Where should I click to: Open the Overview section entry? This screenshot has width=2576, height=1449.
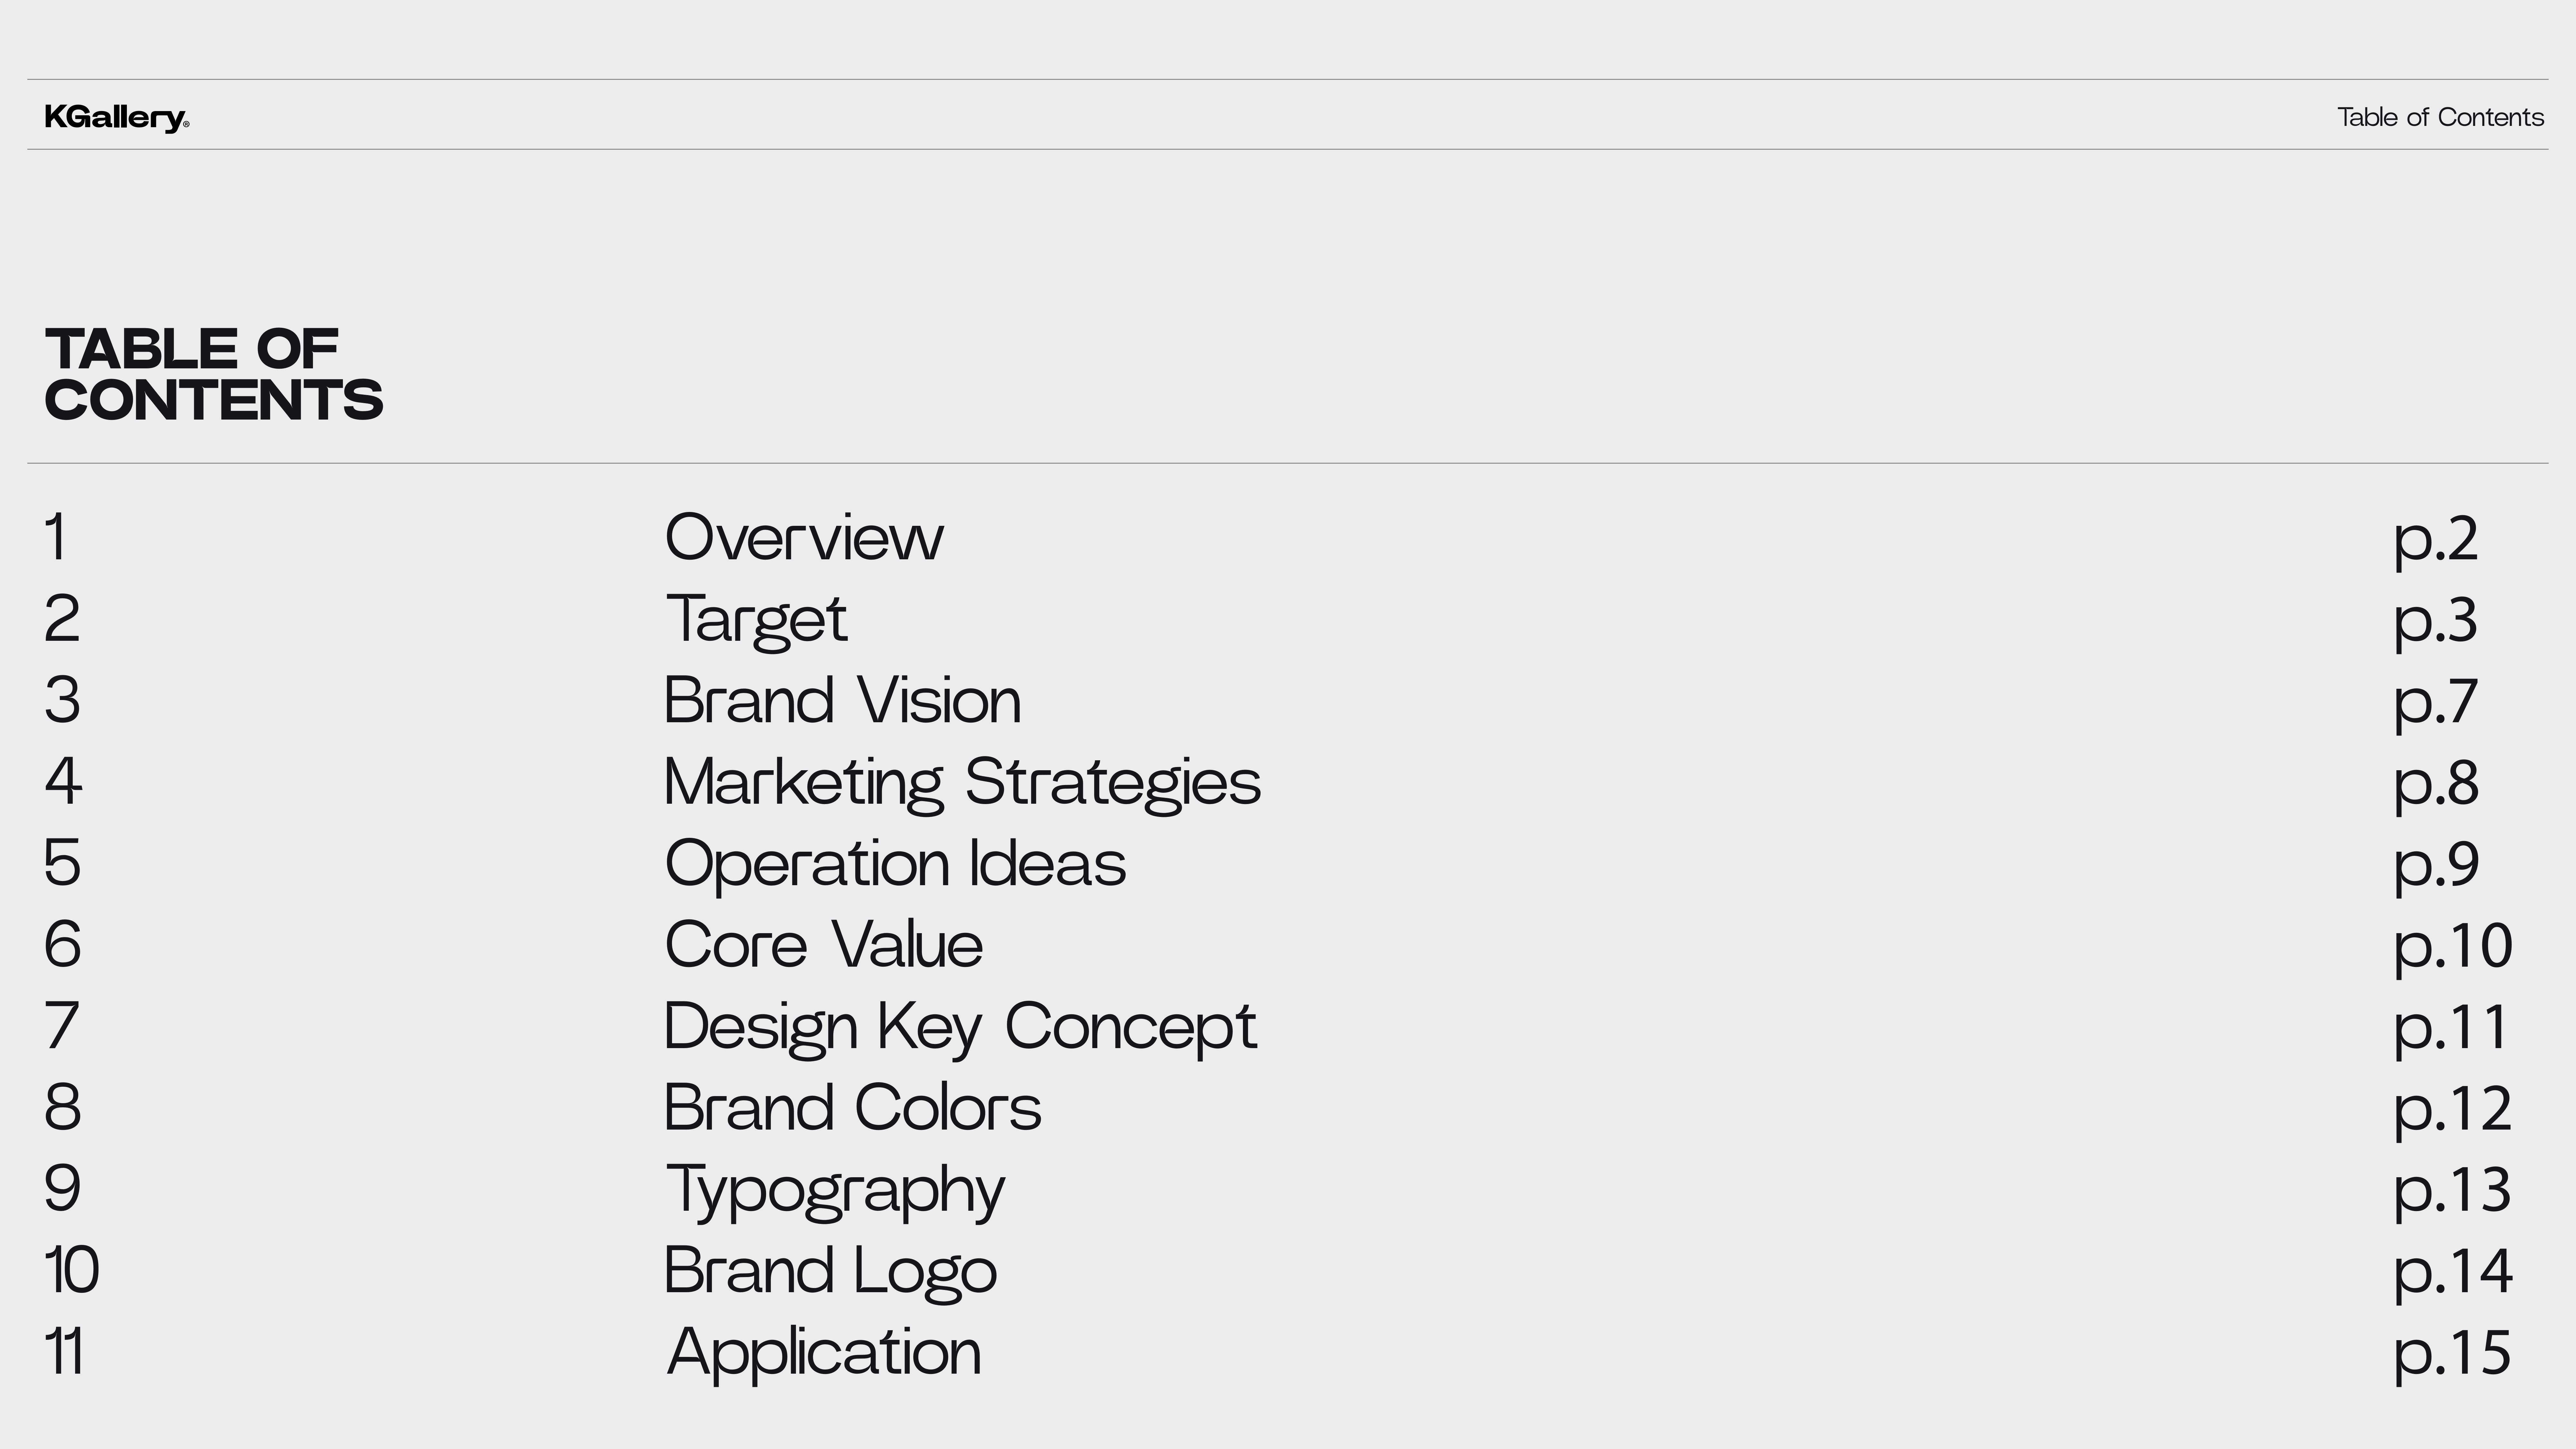[803, 538]
